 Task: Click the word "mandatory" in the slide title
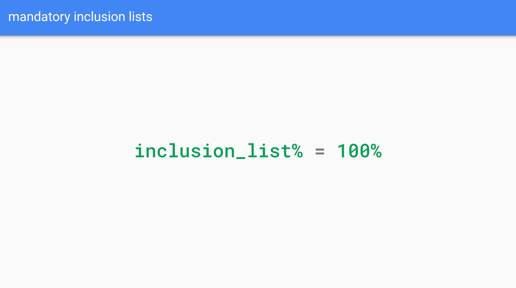39,17
